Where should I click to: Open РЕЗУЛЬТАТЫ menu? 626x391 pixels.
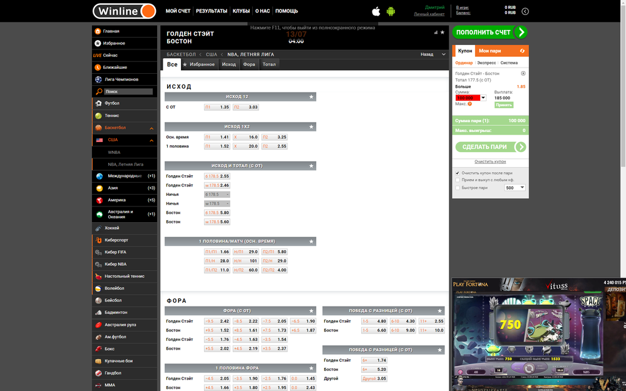212,11
